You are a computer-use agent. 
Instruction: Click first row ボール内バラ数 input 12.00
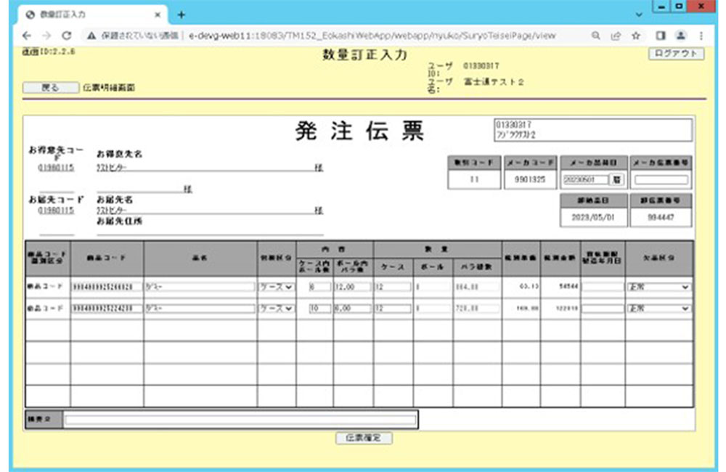[352, 287]
